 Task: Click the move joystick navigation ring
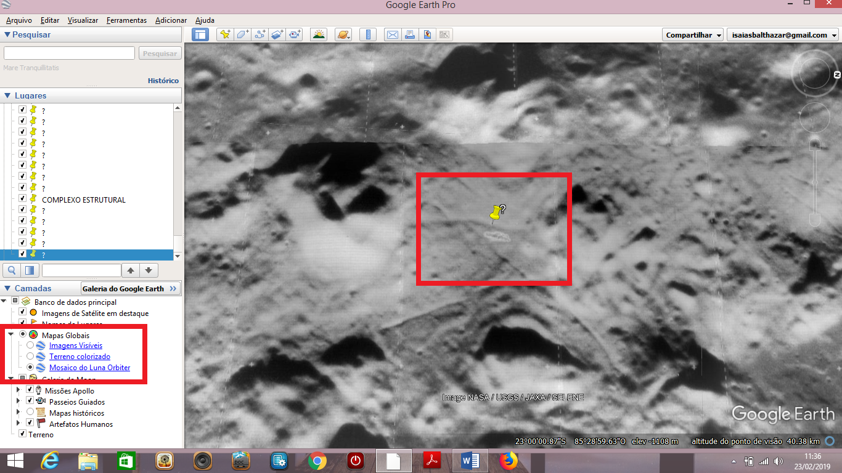coord(814,117)
